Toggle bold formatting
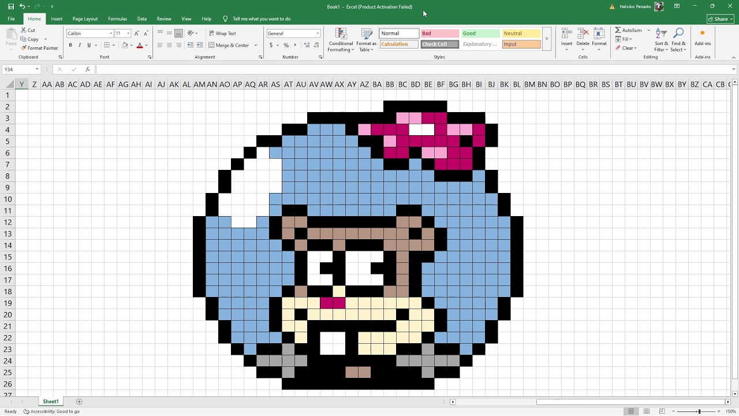The image size is (739, 416). [70, 45]
